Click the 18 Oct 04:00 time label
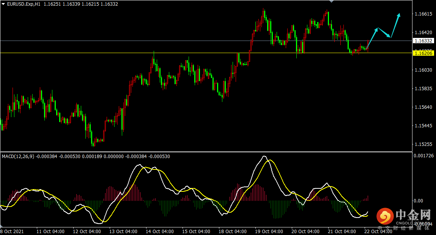Viewport: 436px width, 235px height. point(233,231)
